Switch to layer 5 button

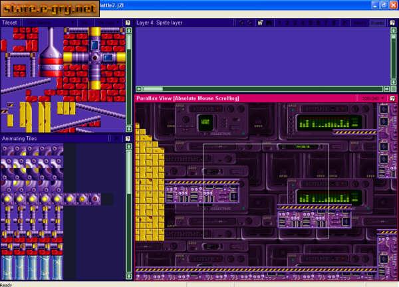pos(311,23)
